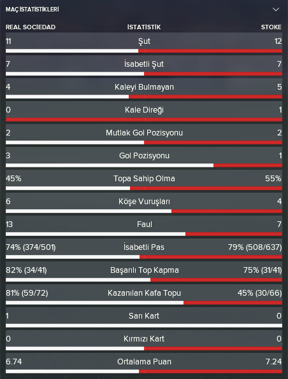Click the Gol Pozisyonu comparison bar
The height and width of the screenshot is (379, 288).
coord(144,165)
